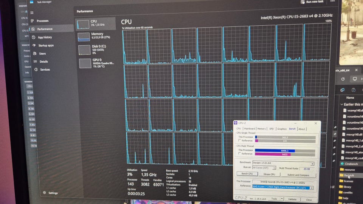This screenshot has width=363, height=204.
Task: Select the App history clock icon
Action: (34, 37)
